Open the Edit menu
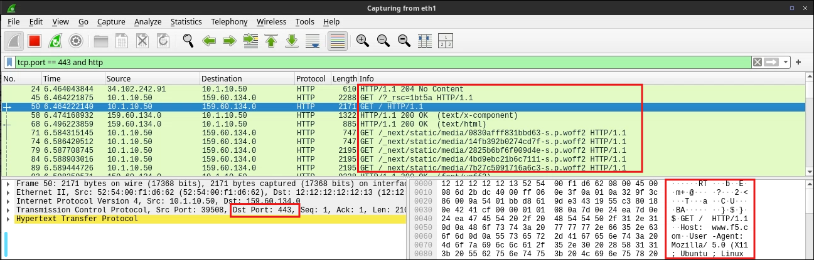This screenshot has height=260, width=814. click(36, 21)
